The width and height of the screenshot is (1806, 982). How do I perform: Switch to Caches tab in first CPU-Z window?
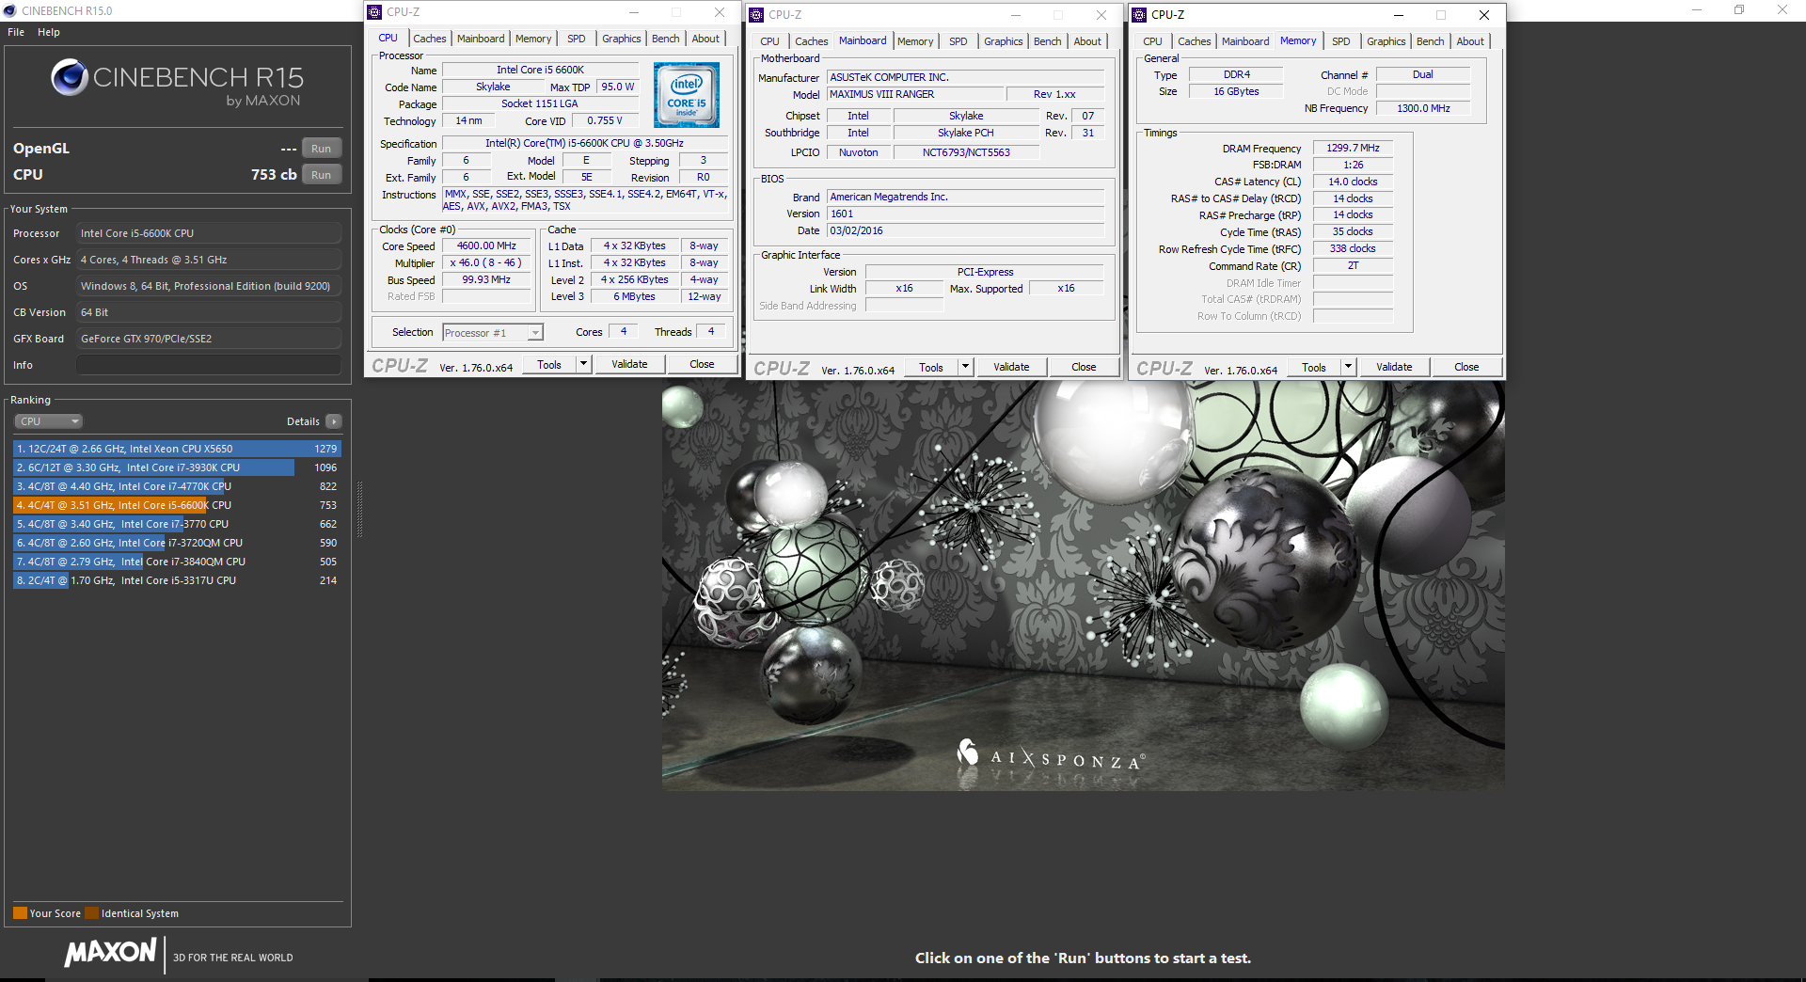[430, 39]
